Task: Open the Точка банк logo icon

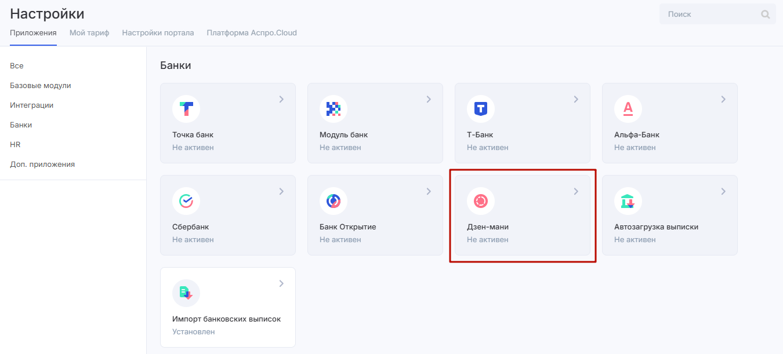Action: pos(186,109)
